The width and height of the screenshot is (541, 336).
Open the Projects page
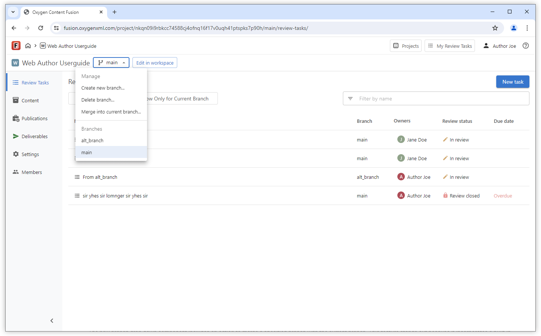pos(406,46)
